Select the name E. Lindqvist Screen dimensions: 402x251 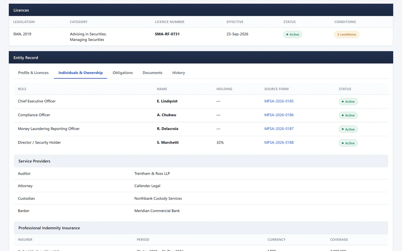click(167, 101)
